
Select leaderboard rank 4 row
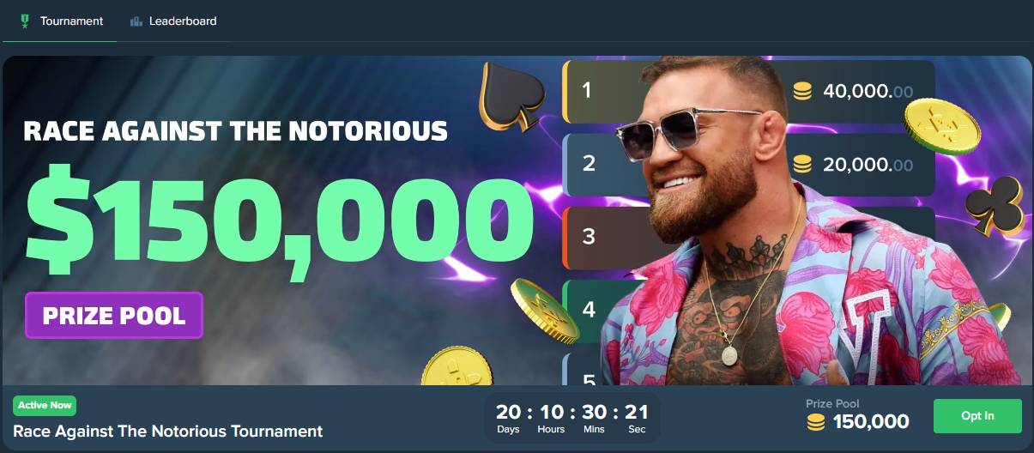point(748,310)
